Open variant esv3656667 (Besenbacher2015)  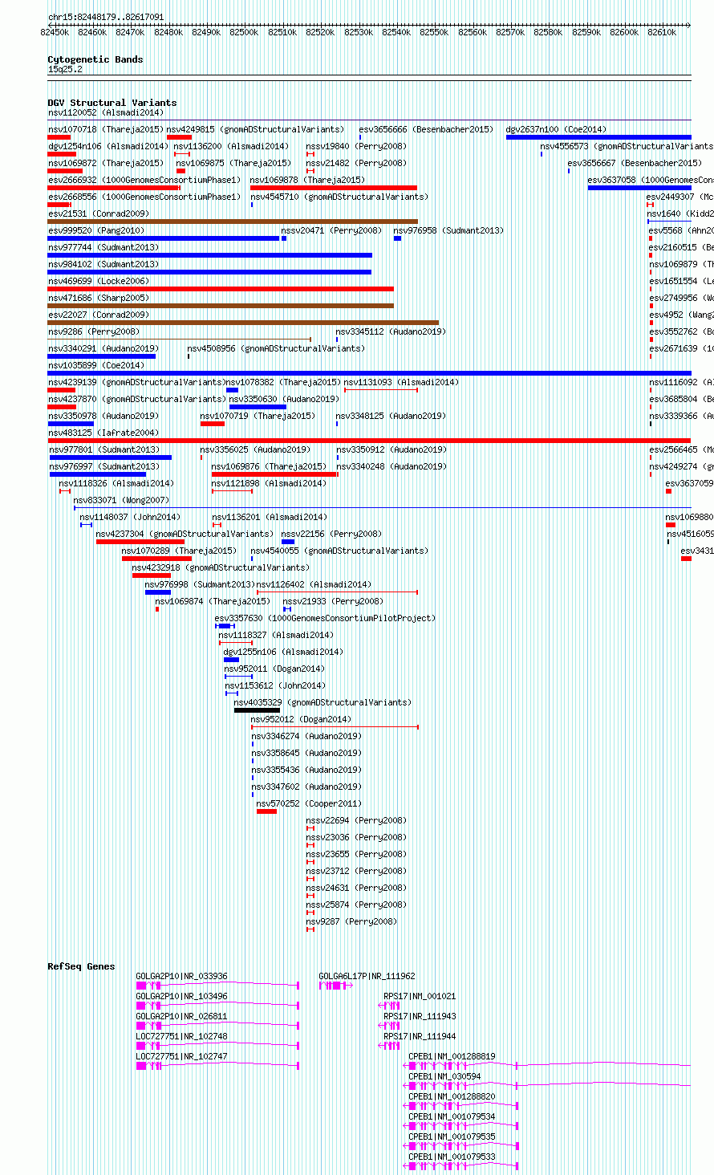tap(635, 163)
